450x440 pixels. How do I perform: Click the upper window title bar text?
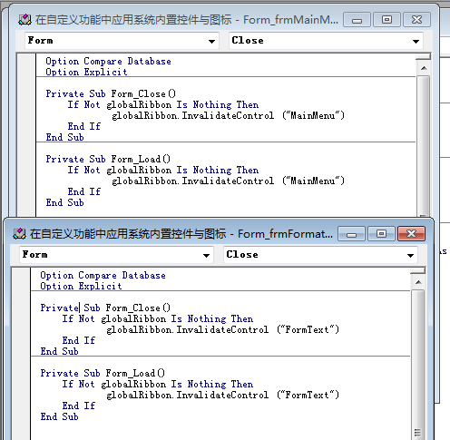coord(187,20)
